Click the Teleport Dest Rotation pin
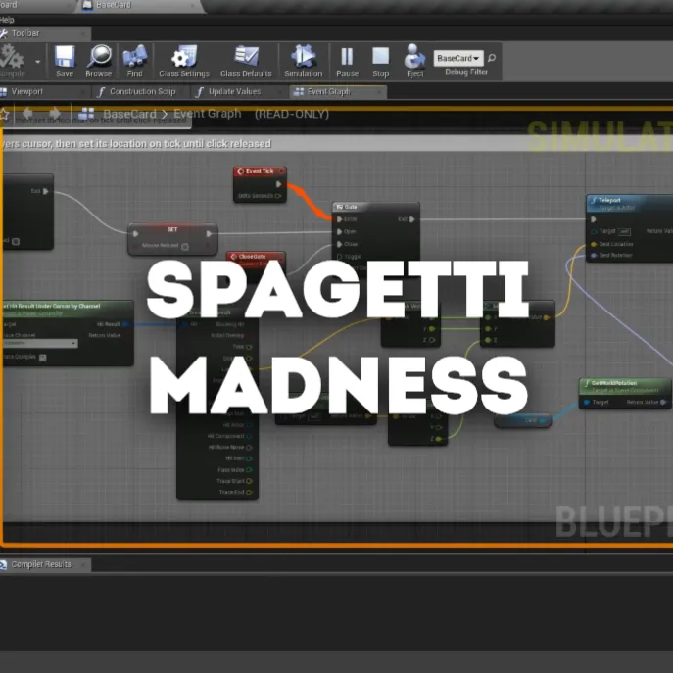The height and width of the screenshot is (673, 673). point(594,256)
